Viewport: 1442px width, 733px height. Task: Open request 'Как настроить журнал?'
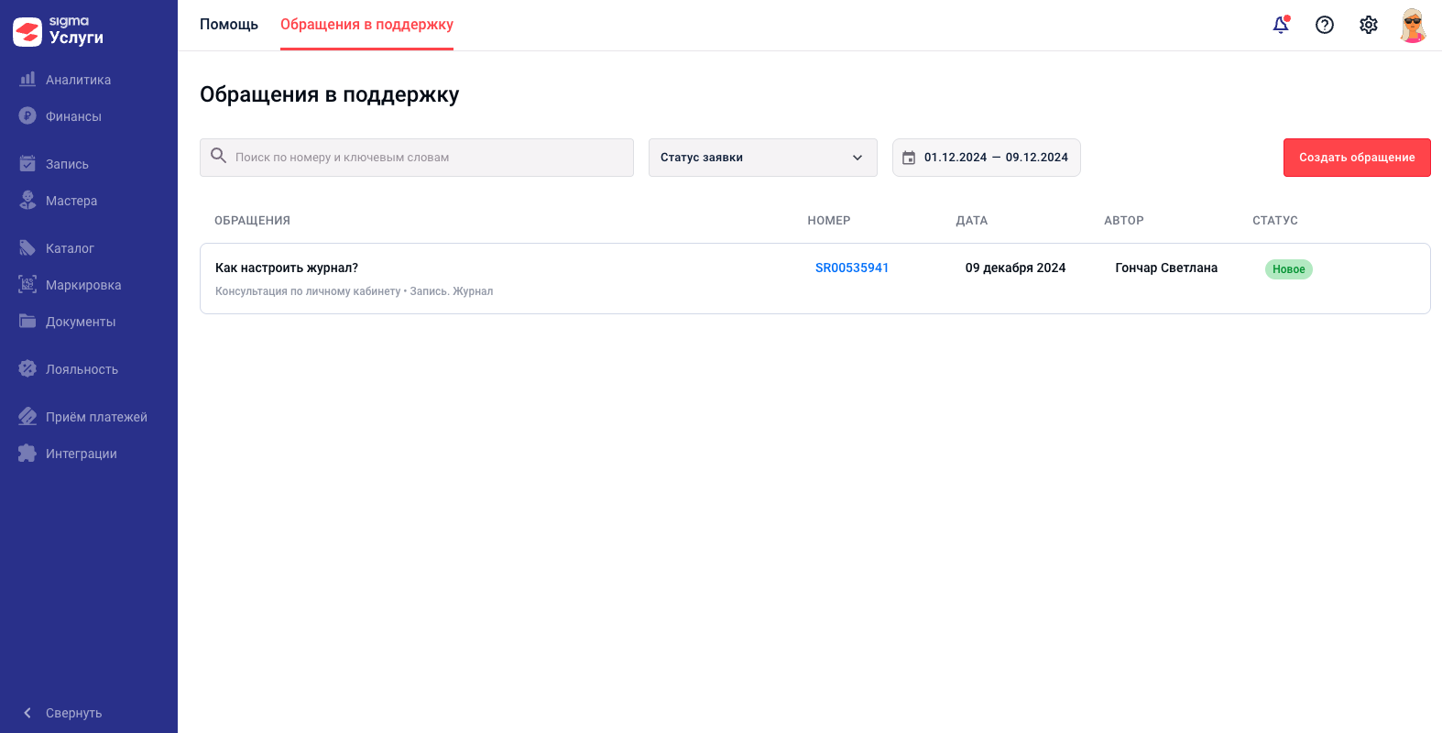287,268
